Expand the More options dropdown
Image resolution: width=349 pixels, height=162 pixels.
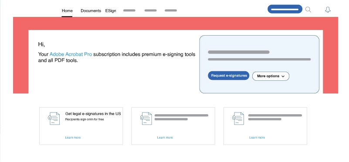271,76
